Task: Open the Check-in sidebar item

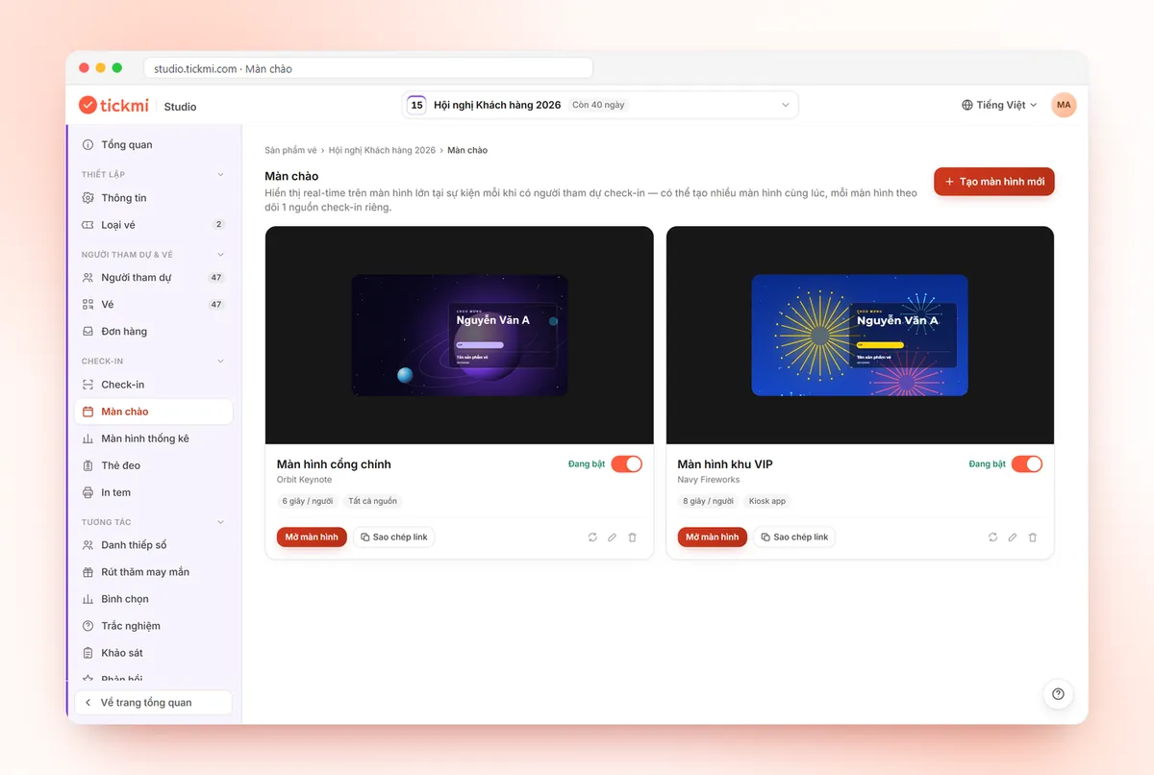Action: (154, 385)
